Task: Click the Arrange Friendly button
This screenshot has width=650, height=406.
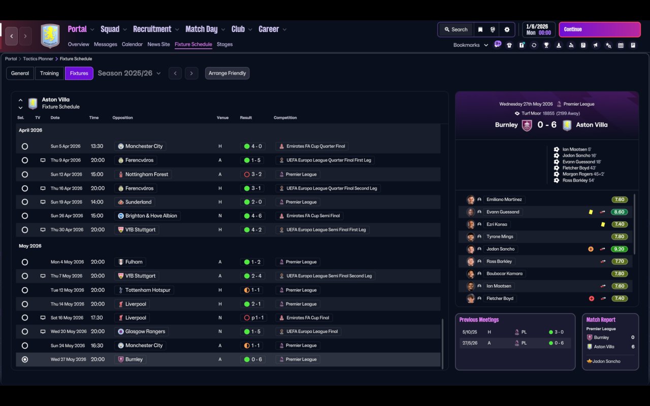Action: [x=227, y=73]
